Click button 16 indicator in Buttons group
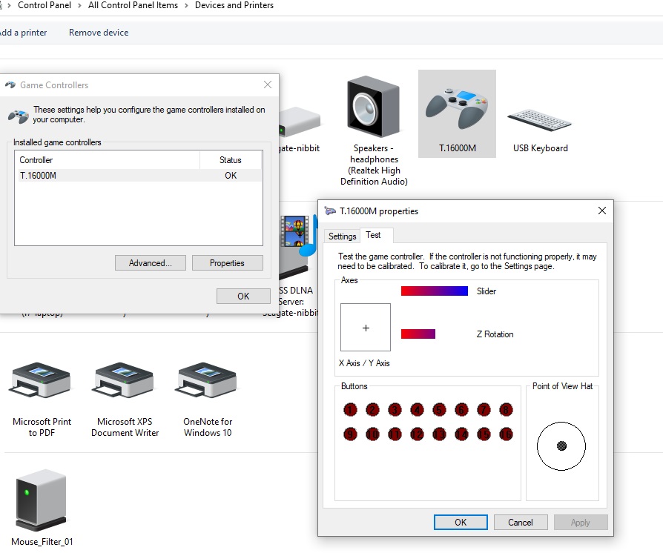663x553 pixels. [506, 434]
